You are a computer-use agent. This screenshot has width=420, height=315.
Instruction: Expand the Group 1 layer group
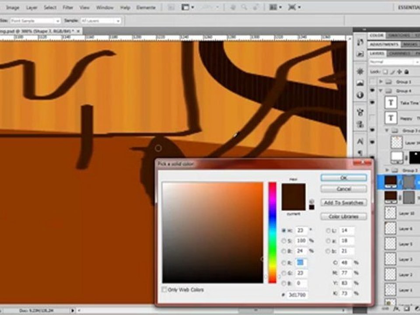[x=381, y=81]
